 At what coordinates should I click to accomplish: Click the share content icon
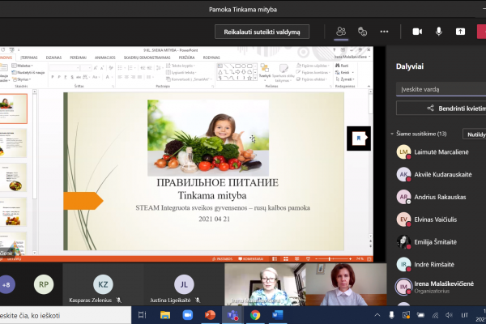[460, 32]
